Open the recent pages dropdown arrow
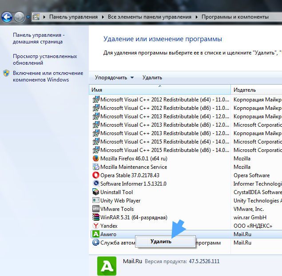 28,17
